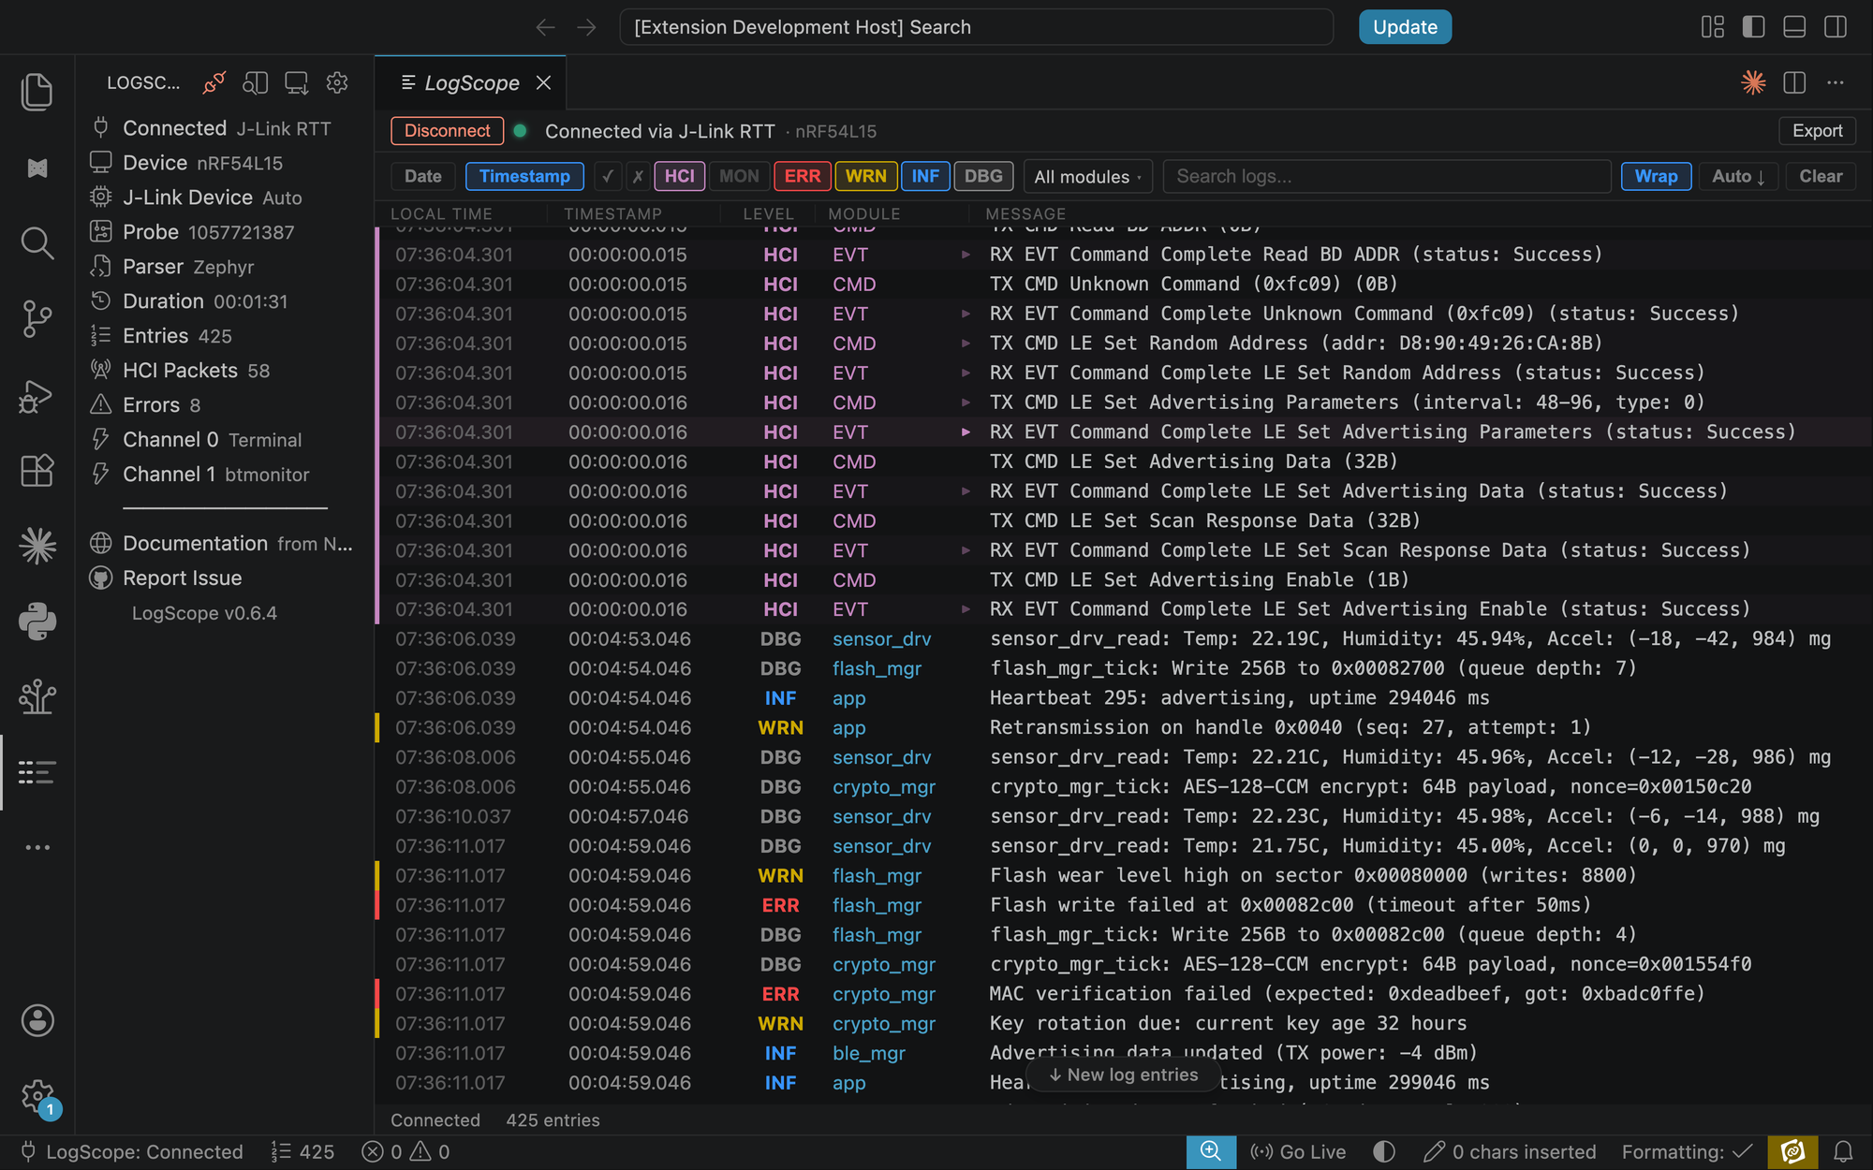
Task: Go back with the navigation arrow
Action: (545, 27)
